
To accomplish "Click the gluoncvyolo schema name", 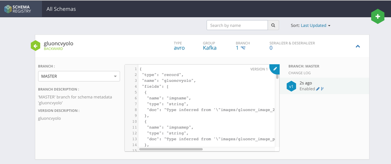I will (x=59, y=44).
